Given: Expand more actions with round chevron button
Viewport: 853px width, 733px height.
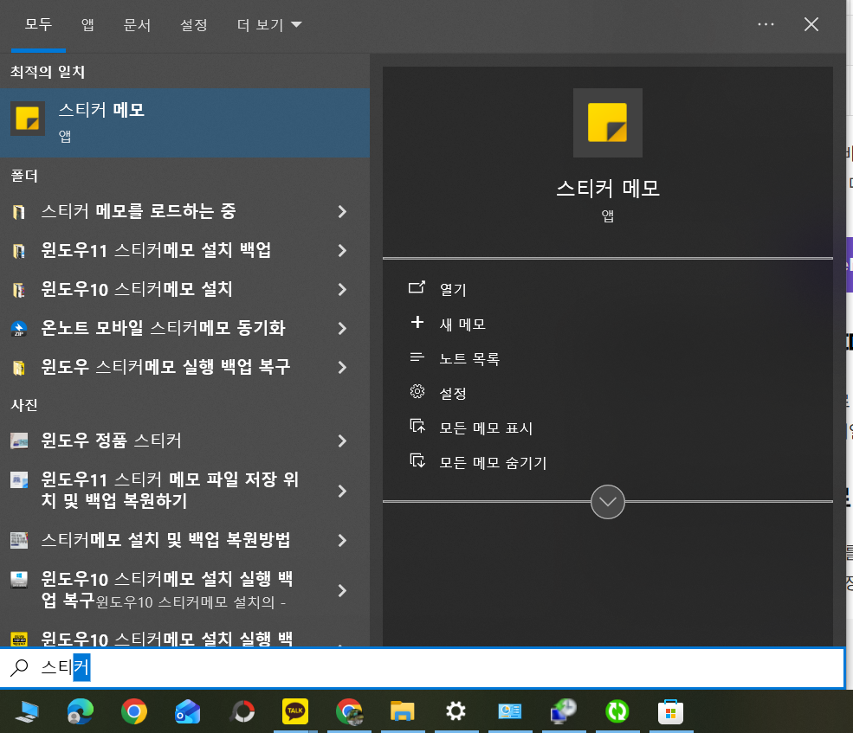Looking at the screenshot, I should (608, 501).
